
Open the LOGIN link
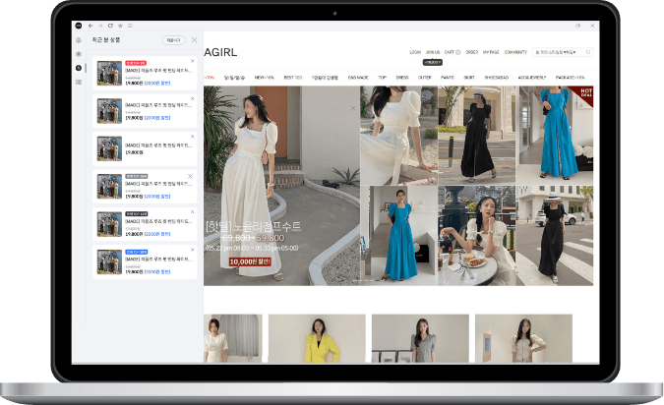pos(415,52)
